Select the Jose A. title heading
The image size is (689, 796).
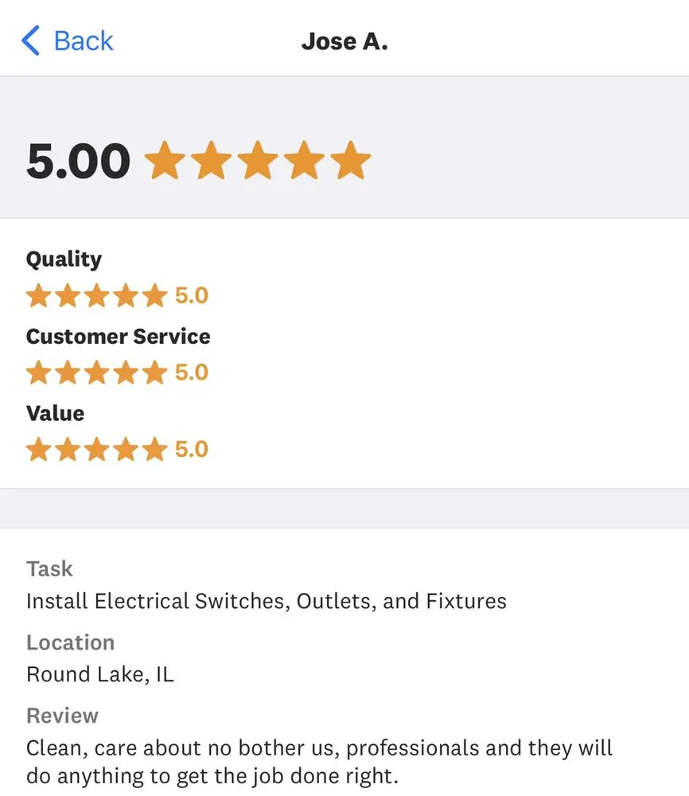(x=345, y=41)
